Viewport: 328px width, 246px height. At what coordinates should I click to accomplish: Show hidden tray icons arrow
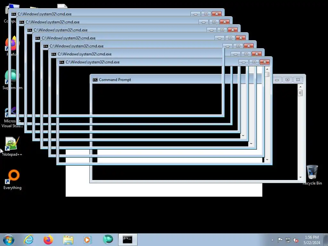(272, 240)
